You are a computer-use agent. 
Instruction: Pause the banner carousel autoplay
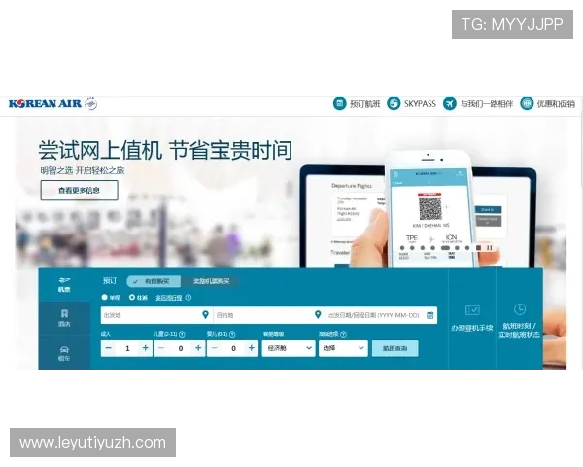pos(490,248)
